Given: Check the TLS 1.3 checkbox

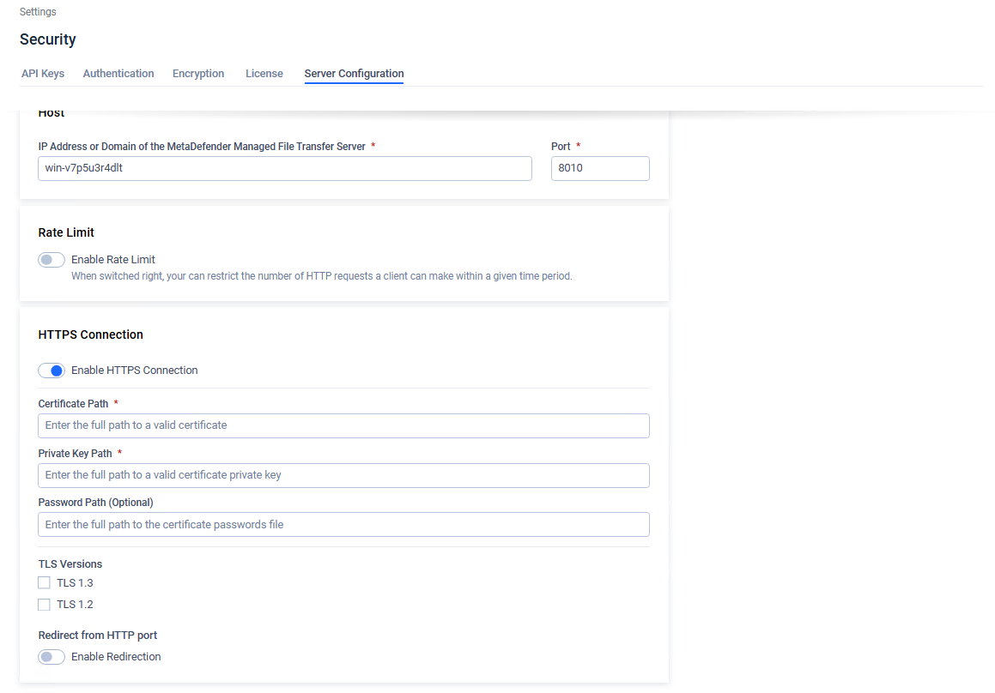Looking at the screenshot, I should pos(45,583).
